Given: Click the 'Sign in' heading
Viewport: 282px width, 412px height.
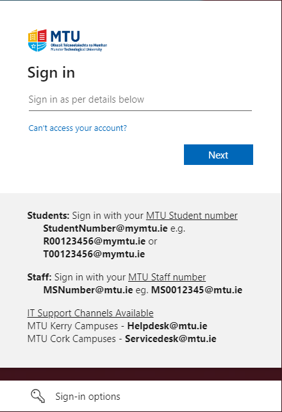Looking at the screenshot, I should point(51,73).
